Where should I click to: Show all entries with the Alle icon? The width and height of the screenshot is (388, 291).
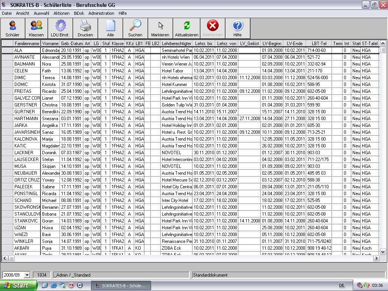pos(110,28)
